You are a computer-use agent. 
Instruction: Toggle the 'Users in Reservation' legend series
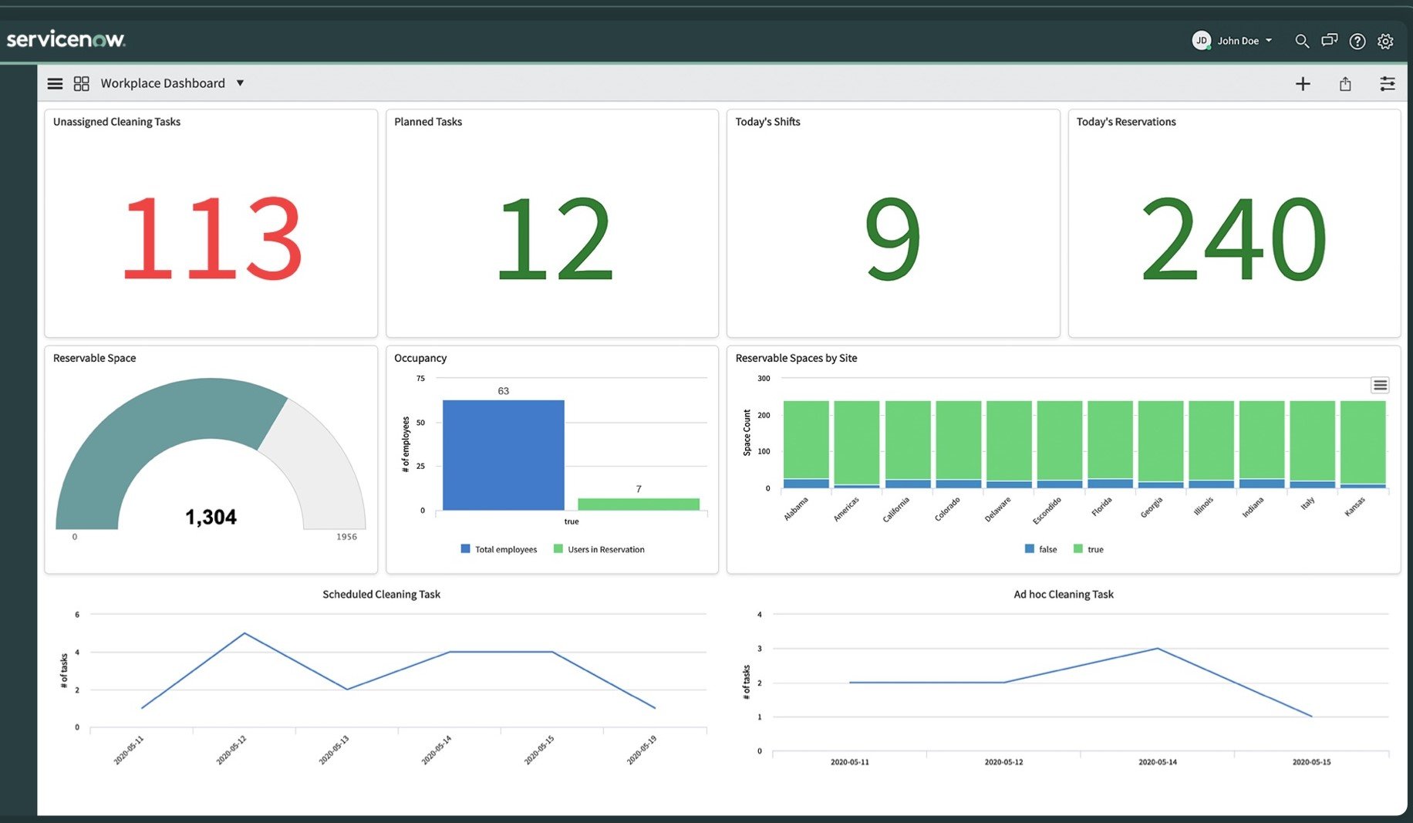pyautogui.click(x=599, y=549)
